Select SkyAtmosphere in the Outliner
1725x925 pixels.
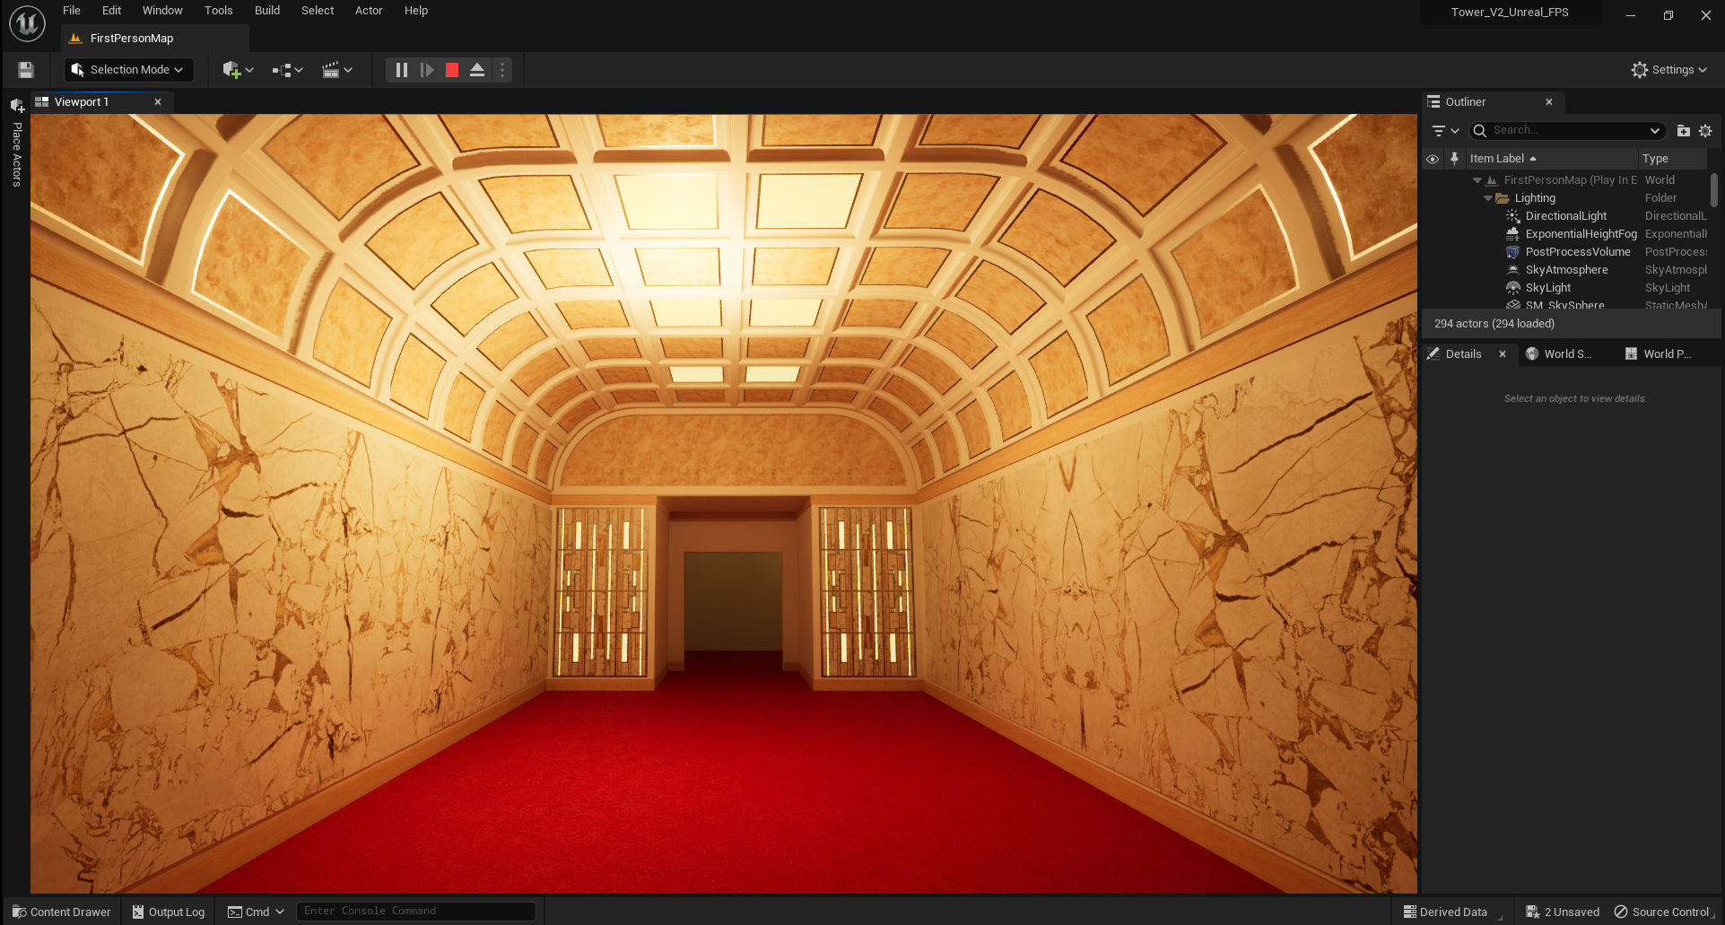click(1565, 270)
